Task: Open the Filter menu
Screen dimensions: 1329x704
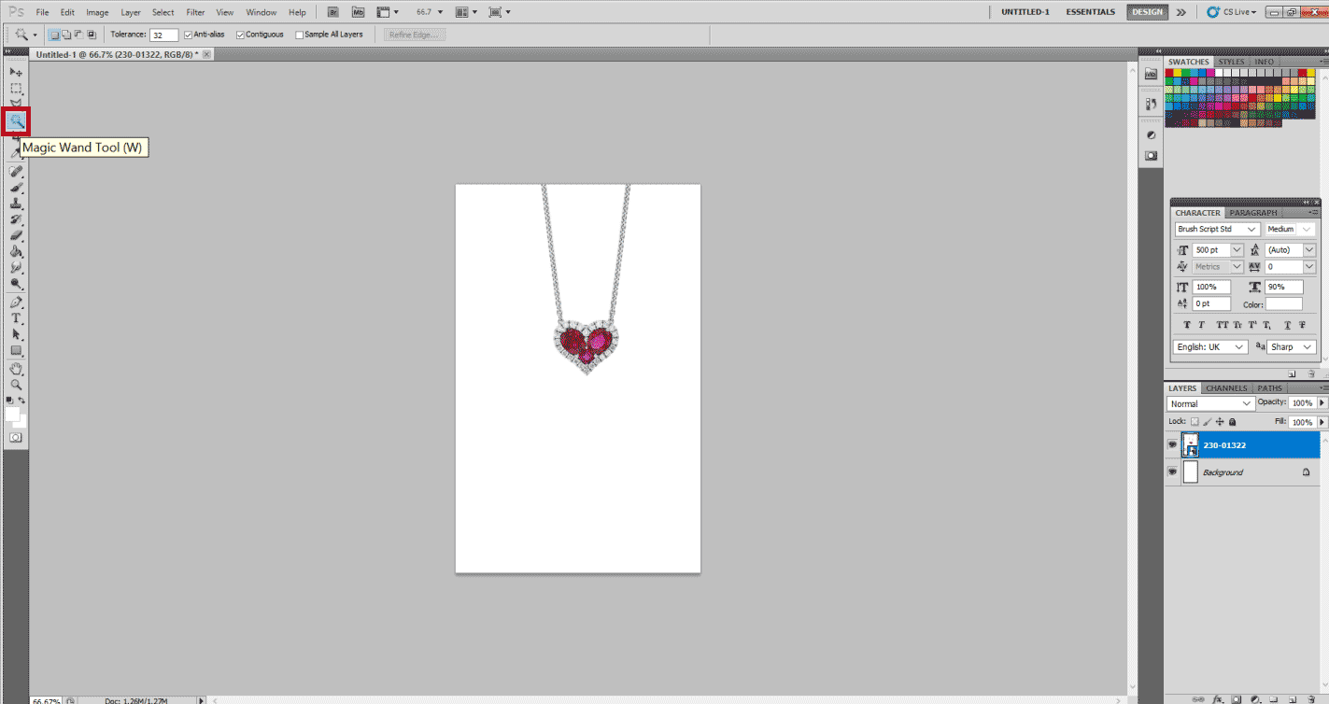Action: (x=195, y=12)
